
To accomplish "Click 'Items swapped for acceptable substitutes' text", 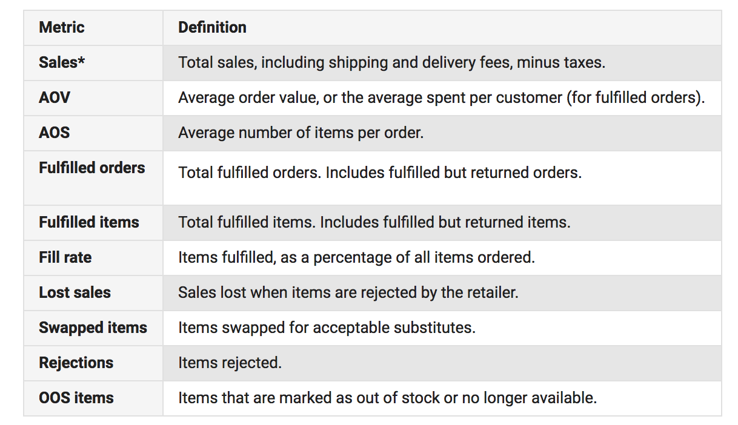I will pyautogui.click(x=327, y=328).
